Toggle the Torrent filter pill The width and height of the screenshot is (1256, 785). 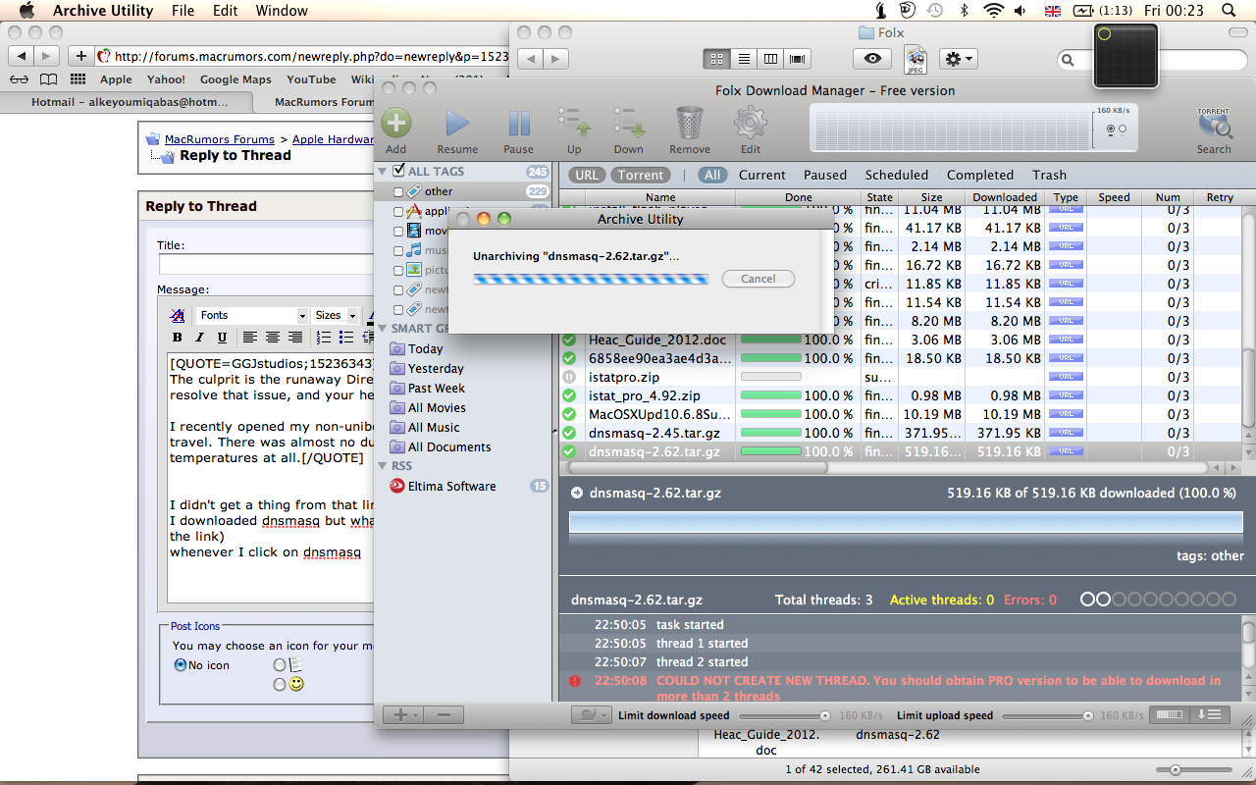click(x=641, y=175)
